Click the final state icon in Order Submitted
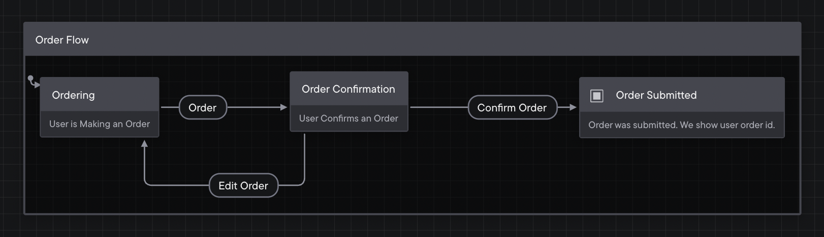The width and height of the screenshot is (824, 237). (x=596, y=96)
